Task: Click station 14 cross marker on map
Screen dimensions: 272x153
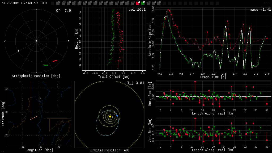Action: (40, 101)
